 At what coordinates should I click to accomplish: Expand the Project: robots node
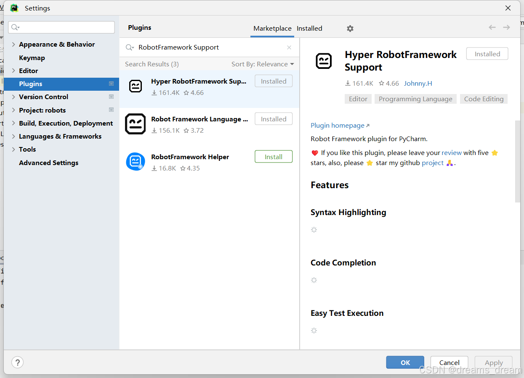click(x=13, y=110)
